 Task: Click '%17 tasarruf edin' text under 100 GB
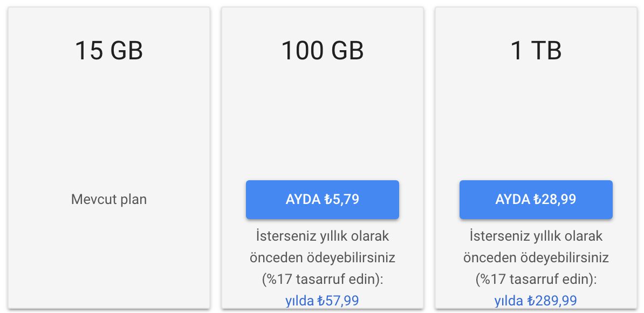323,280
